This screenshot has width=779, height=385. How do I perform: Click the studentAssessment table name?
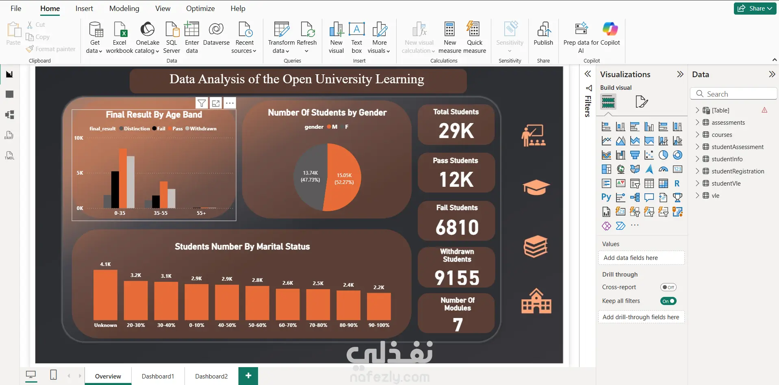pyautogui.click(x=738, y=147)
